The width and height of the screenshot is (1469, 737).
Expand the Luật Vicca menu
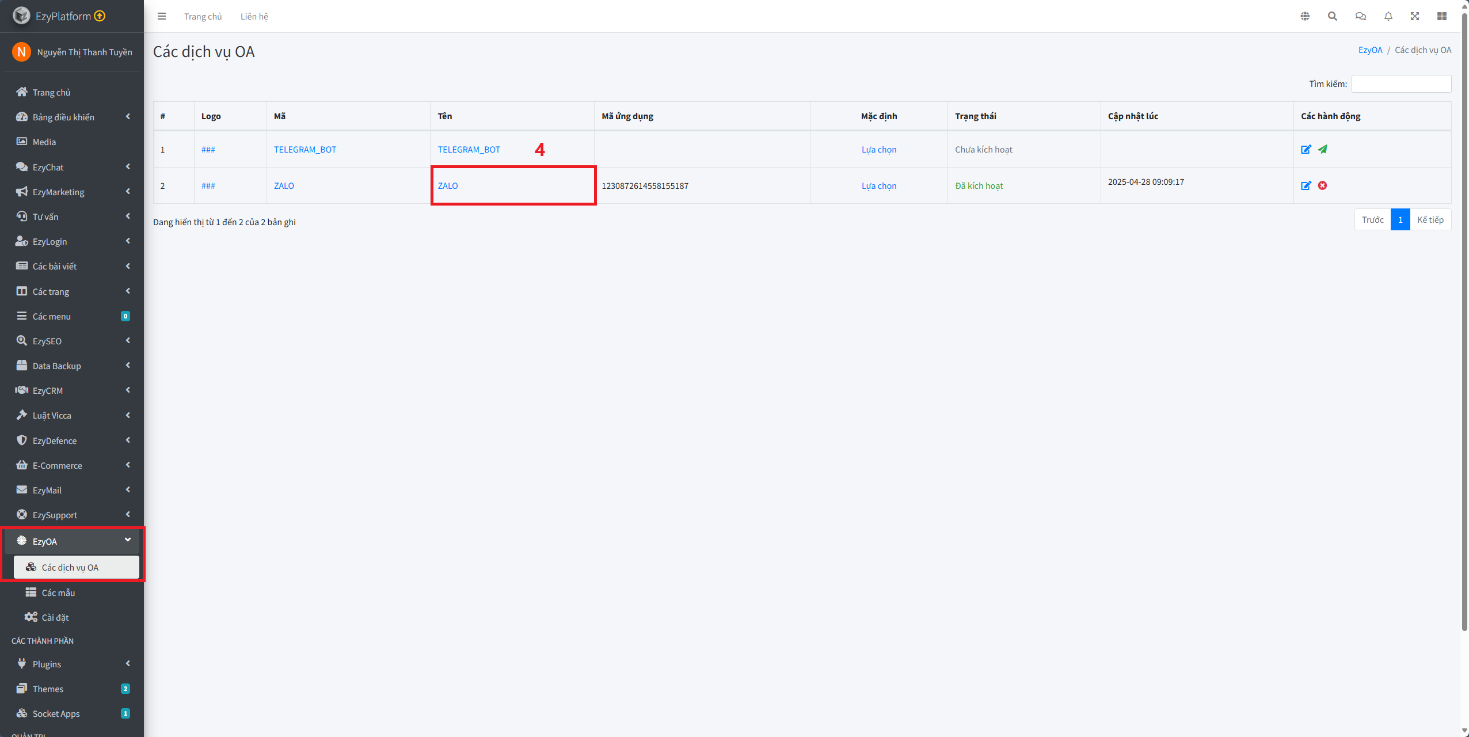pyautogui.click(x=72, y=415)
